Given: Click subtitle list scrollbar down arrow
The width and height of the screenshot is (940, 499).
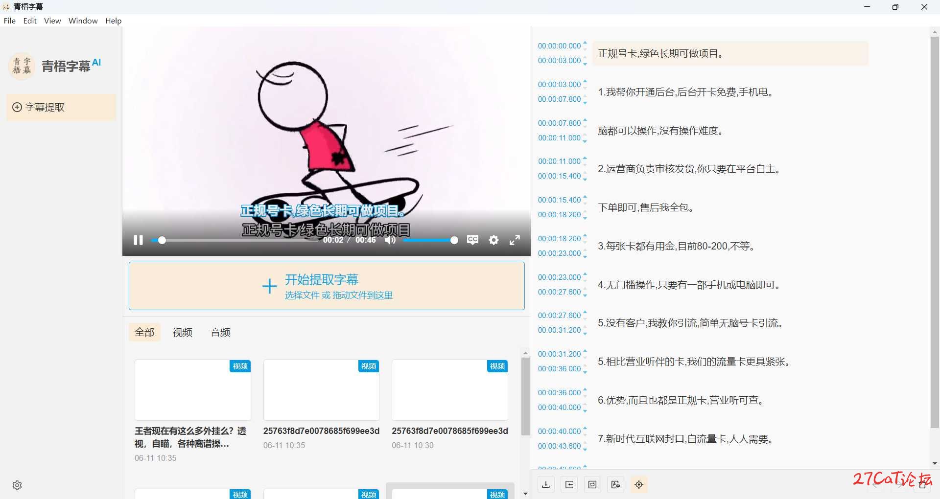Looking at the screenshot, I should point(935,463).
